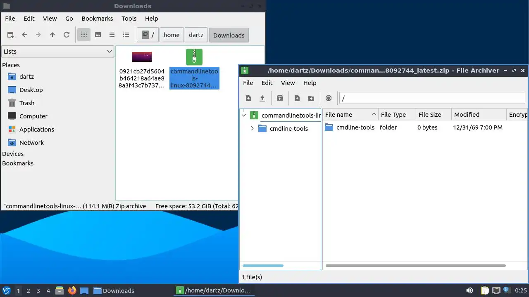Open File Archiver's View menu
529x297 pixels.
[x=288, y=83]
